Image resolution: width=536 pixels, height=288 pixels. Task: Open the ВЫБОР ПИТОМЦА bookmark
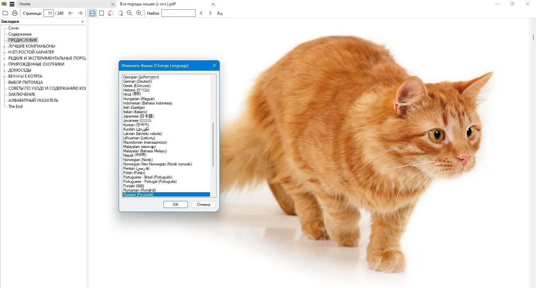[26, 82]
